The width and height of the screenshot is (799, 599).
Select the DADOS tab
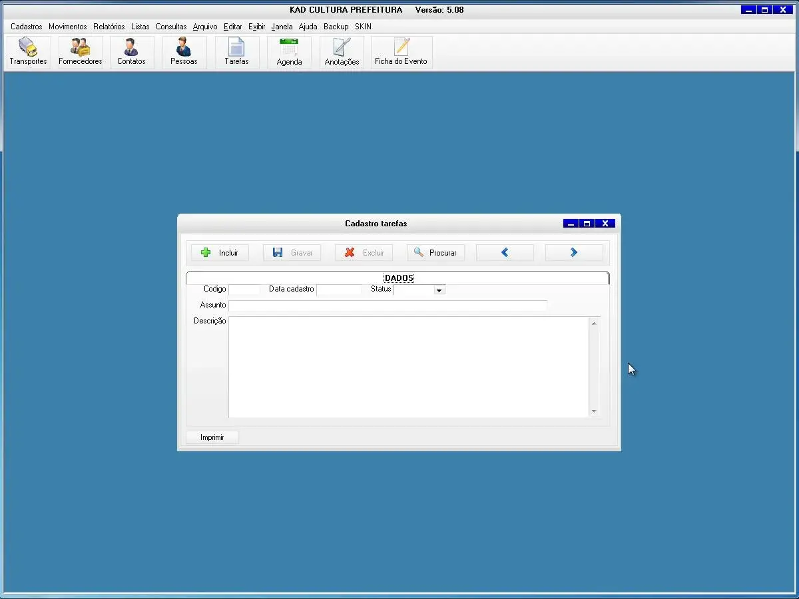tap(399, 278)
